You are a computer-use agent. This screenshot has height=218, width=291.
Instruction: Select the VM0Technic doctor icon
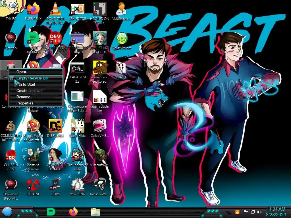click(122, 11)
